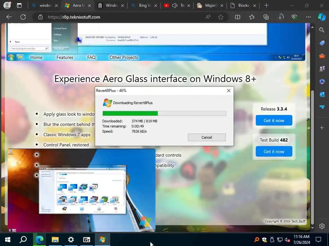
Task: Add this page to favorites star
Action: [x=220, y=17]
